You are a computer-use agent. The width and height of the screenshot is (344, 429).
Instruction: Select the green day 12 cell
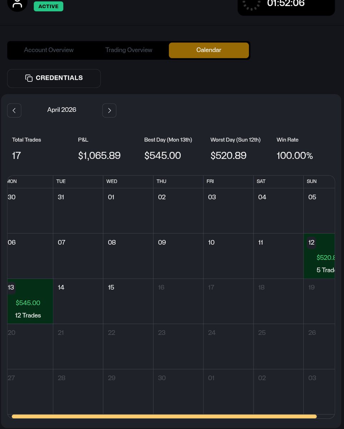tap(319, 256)
